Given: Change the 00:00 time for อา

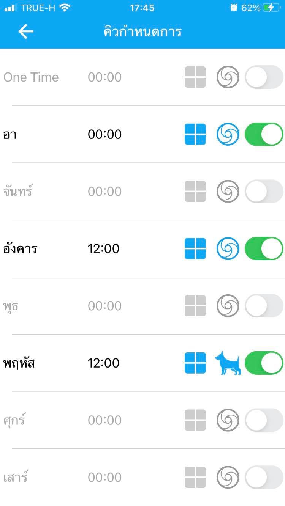Looking at the screenshot, I should click(x=104, y=134).
